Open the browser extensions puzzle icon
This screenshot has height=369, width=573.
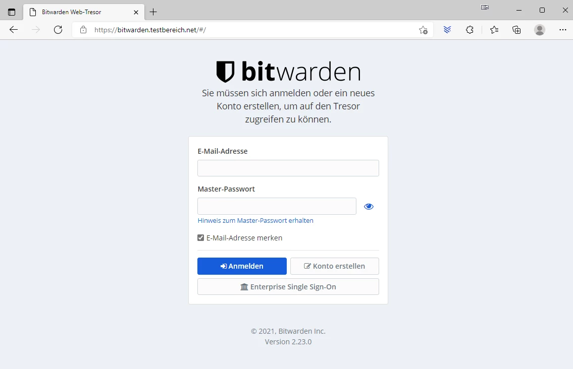point(470,30)
